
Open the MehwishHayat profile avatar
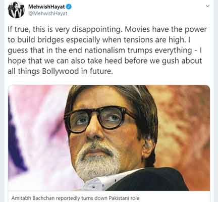tap(16, 10)
